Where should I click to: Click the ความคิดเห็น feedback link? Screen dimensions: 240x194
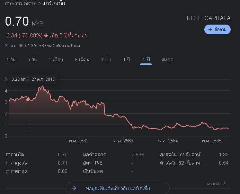tap(217, 184)
